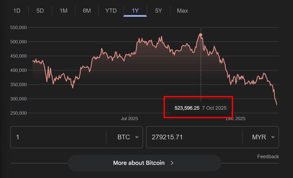Viewport: 293px width, 178px height.
Task: Switch chart to 6M range
Action: coord(87,11)
